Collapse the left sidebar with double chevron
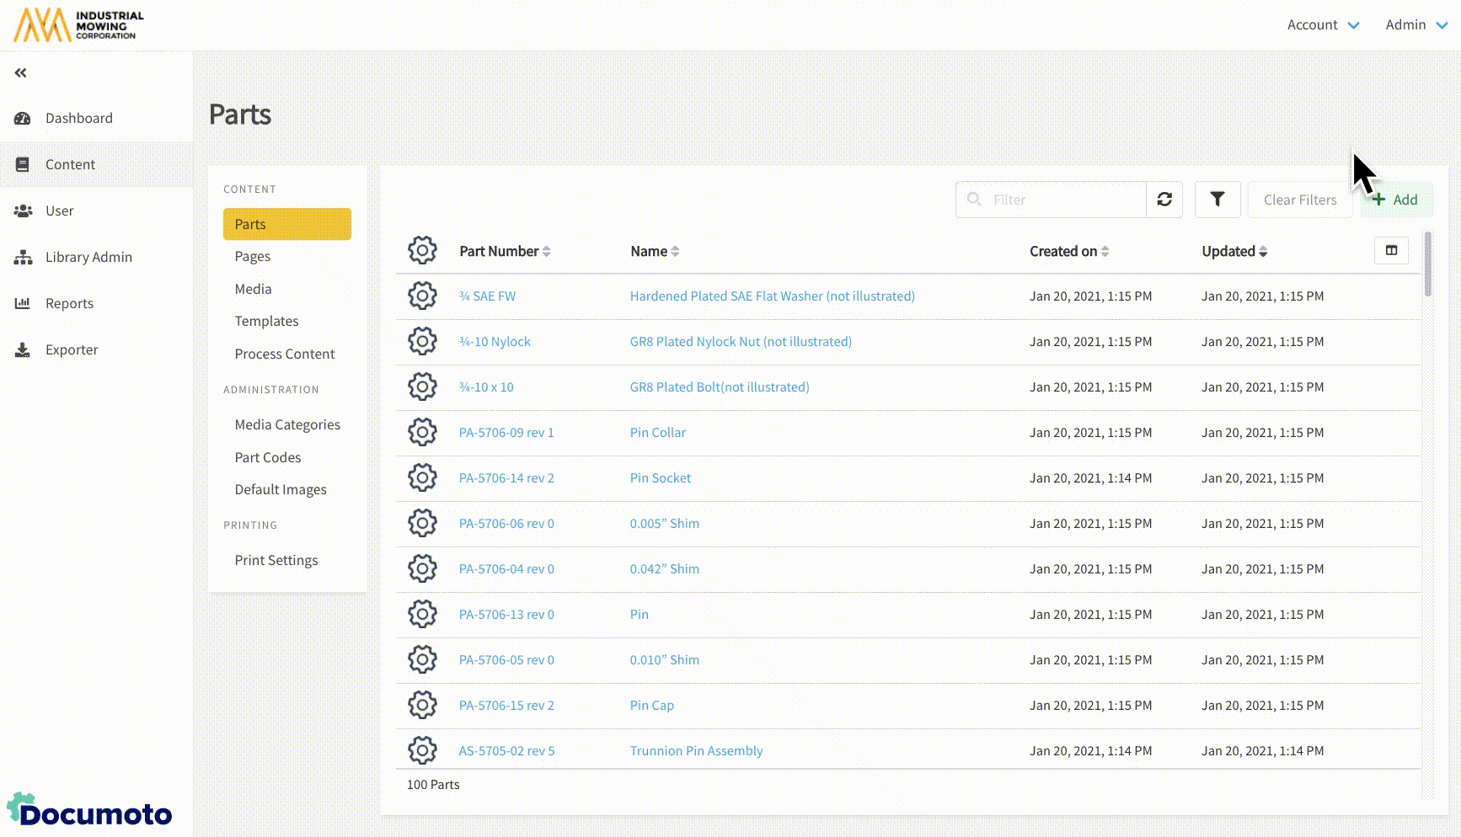 21,73
